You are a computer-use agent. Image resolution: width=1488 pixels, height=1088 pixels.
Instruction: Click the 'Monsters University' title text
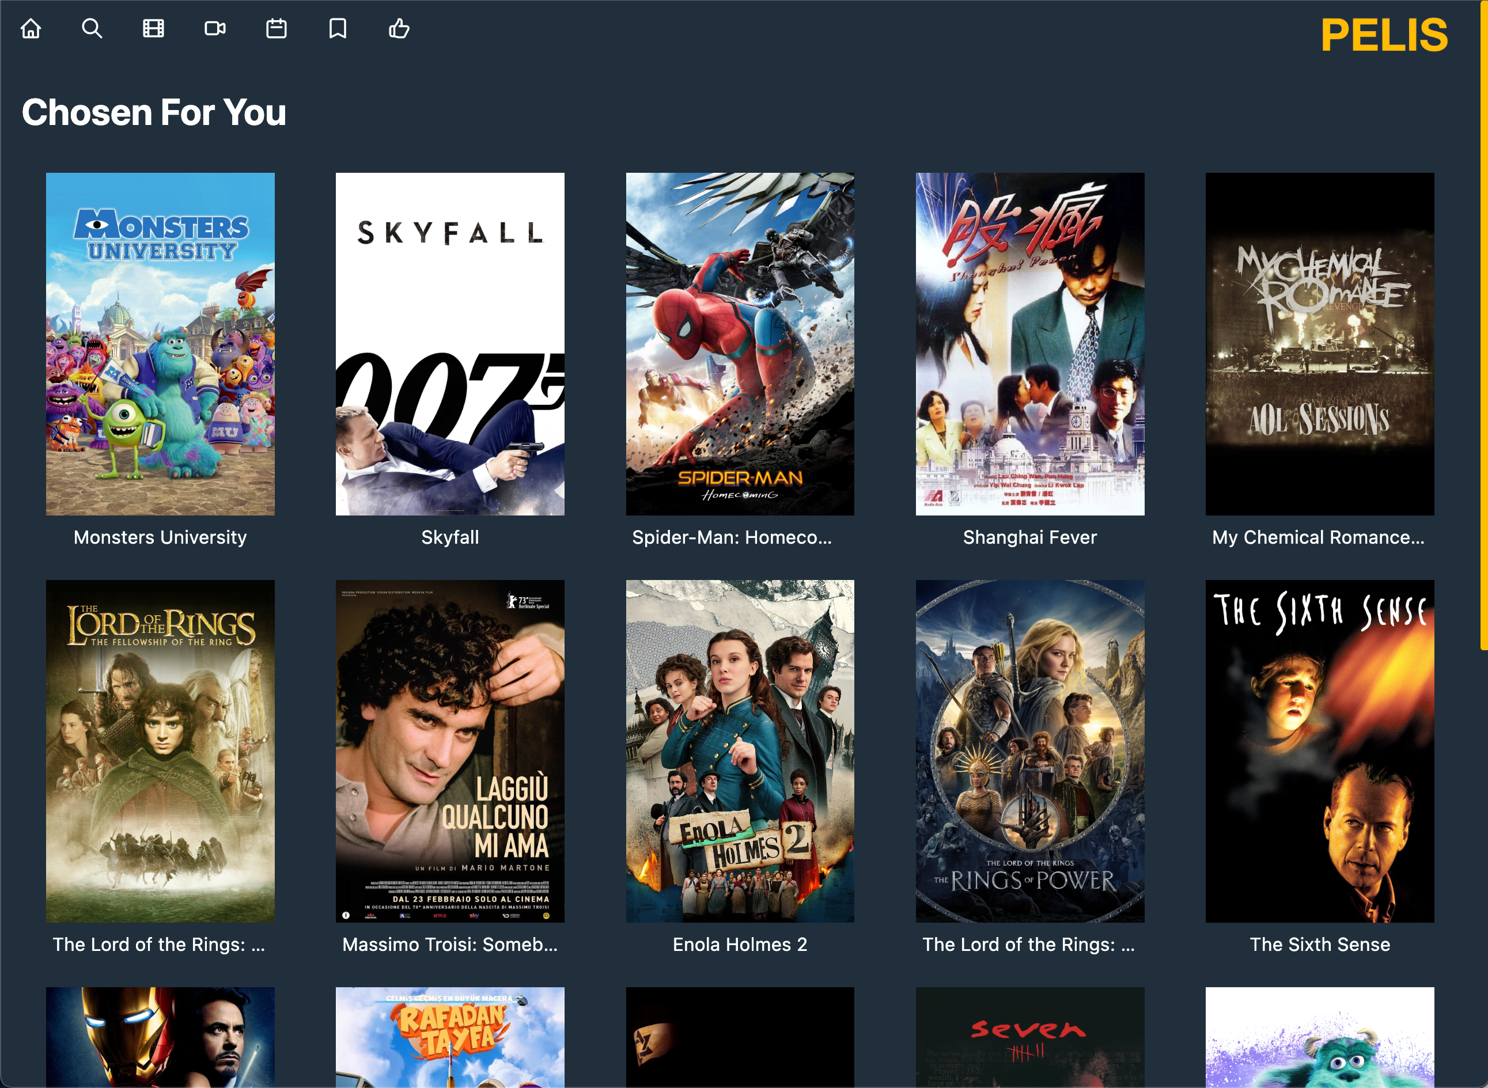coord(160,537)
